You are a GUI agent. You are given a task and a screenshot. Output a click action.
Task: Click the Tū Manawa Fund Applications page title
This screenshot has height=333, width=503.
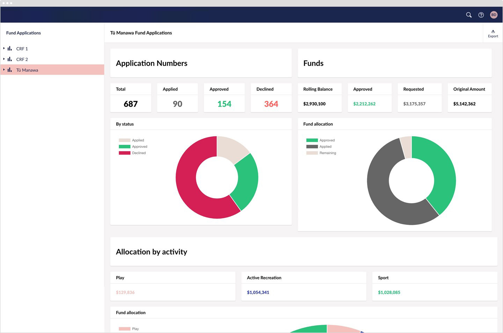click(141, 33)
